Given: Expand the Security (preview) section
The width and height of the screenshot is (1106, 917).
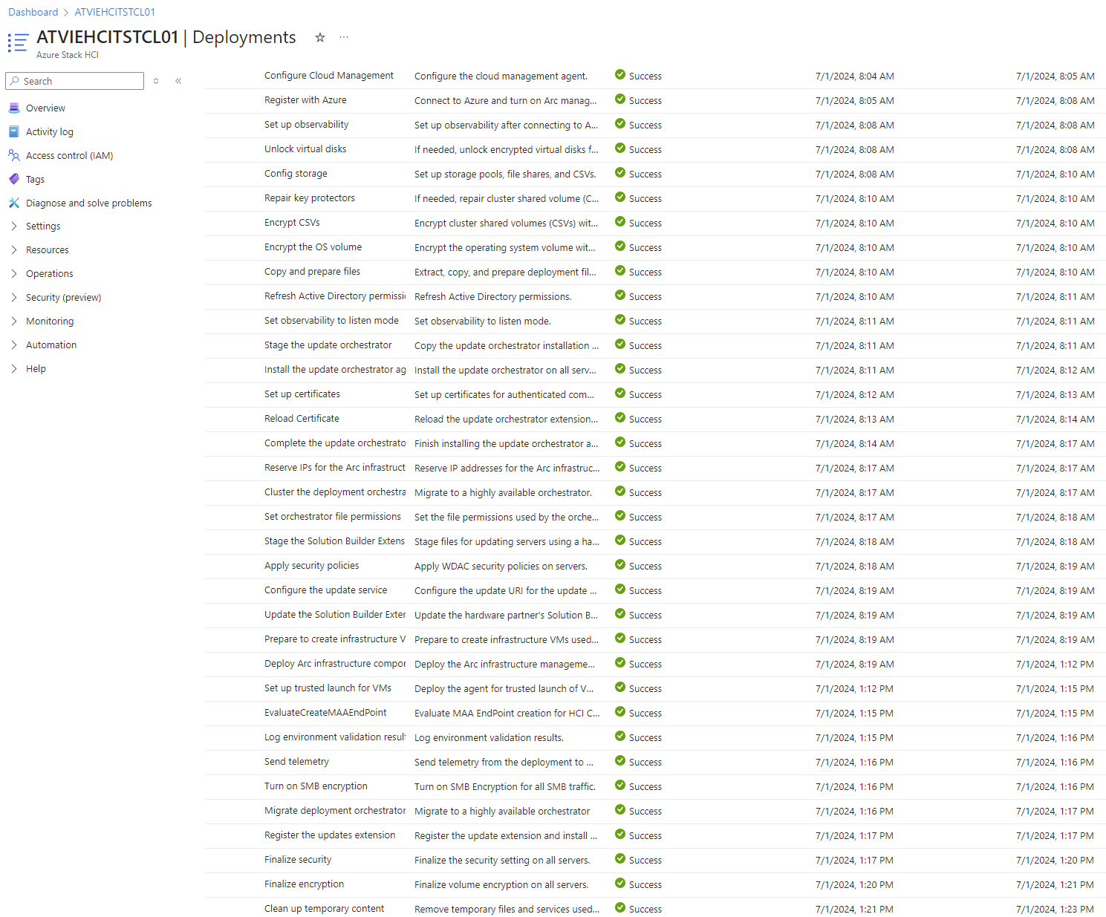Looking at the screenshot, I should coord(14,298).
